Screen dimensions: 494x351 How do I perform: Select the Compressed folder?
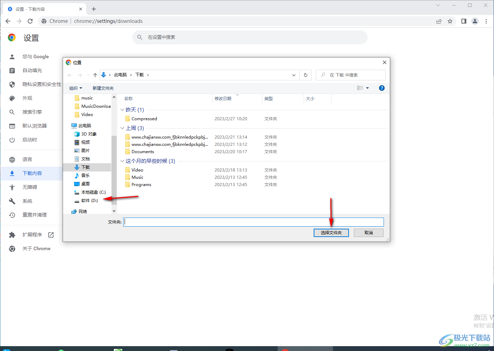point(141,119)
